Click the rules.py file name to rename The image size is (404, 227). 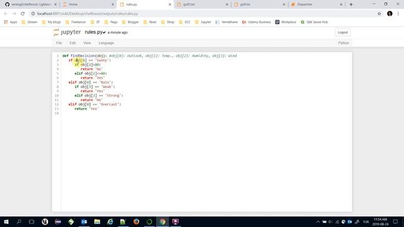[x=94, y=32]
